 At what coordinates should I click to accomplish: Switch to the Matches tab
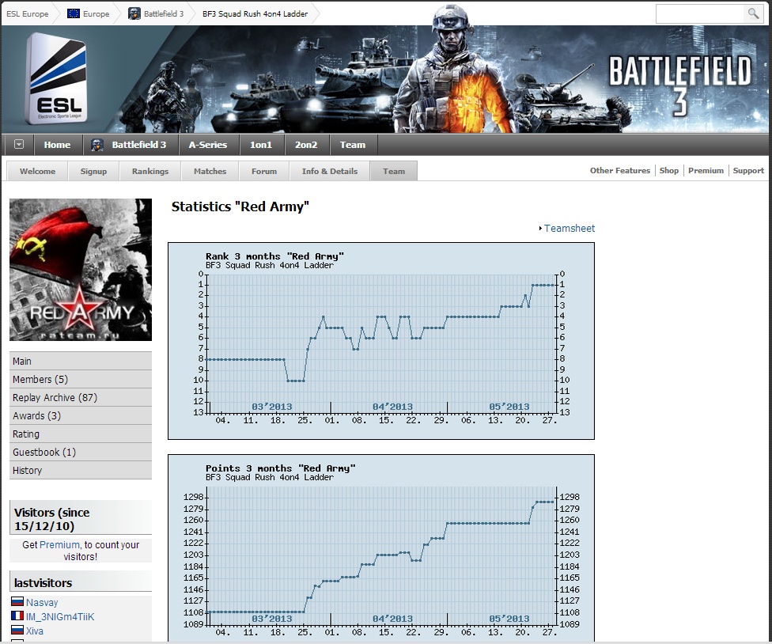tap(210, 171)
